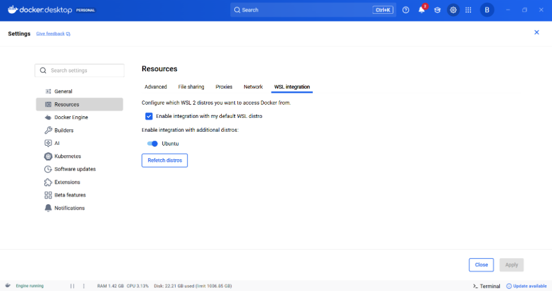Focus the top Search bar

click(x=313, y=10)
